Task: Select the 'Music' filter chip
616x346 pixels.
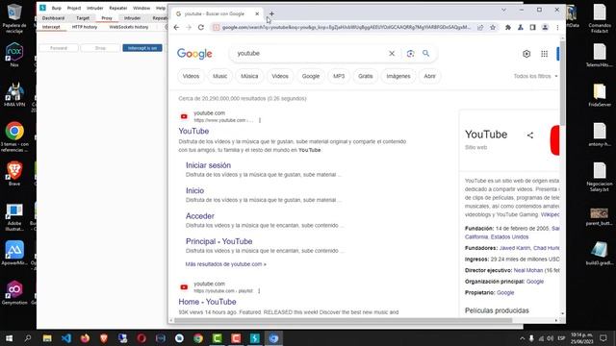Action: tap(220, 76)
